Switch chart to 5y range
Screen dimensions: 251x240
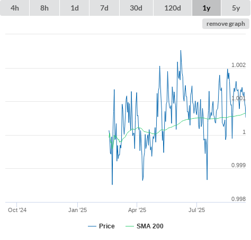point(236,8)
